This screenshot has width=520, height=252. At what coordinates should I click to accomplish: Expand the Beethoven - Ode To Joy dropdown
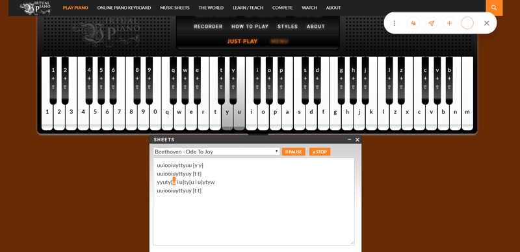(x=216, y=152)
